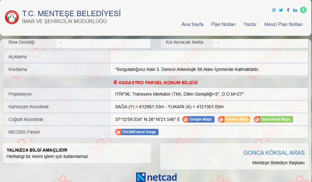Open the LinkedIn icon
The image size is (312, 182).
click(295, 10)
